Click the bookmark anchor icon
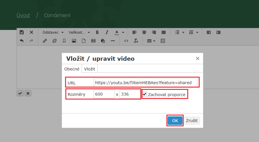This screenshot has width=259, height=142. (x=64, y=41)
